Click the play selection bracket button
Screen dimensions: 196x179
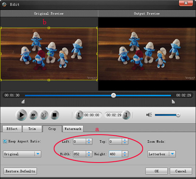coord(44,115)
